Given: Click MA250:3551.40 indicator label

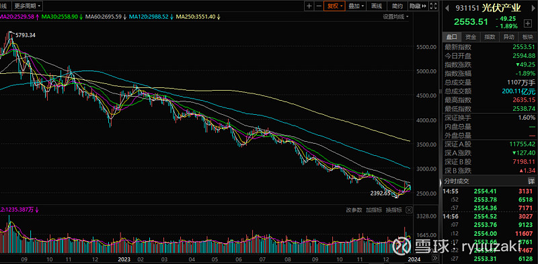Looking at the screenshot, I should [196, 16].
